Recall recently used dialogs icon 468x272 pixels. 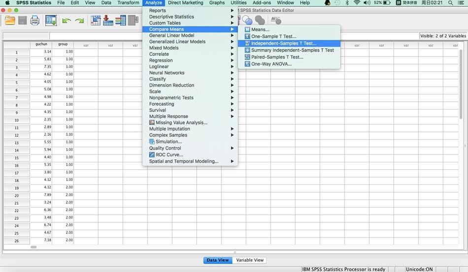pyautogui.click(x=51, y=21)
